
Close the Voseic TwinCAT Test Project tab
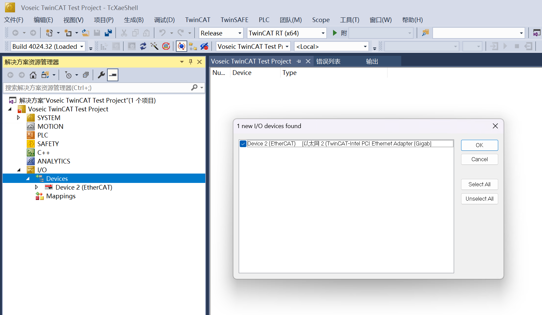308,61
